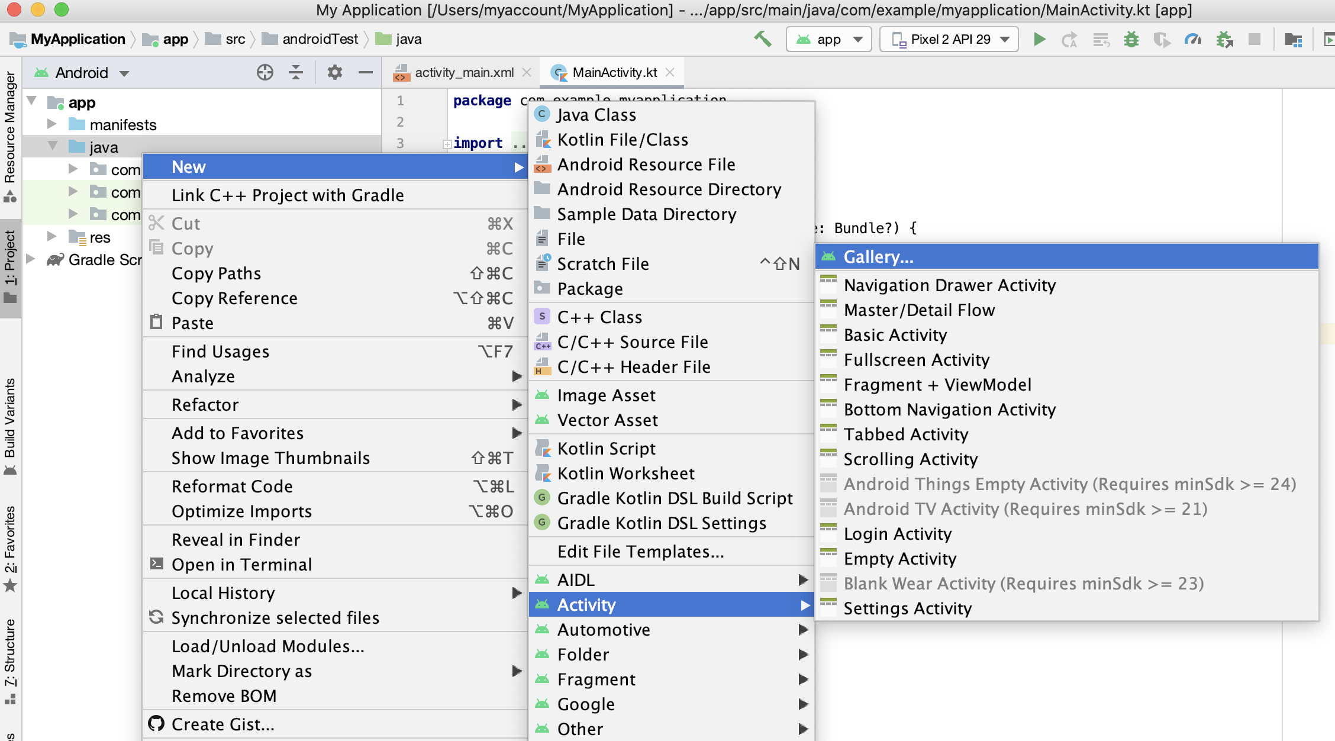Open the run configuration app dropdown
This screenshot has height=741, width=1335.
[x=828, y=39]
